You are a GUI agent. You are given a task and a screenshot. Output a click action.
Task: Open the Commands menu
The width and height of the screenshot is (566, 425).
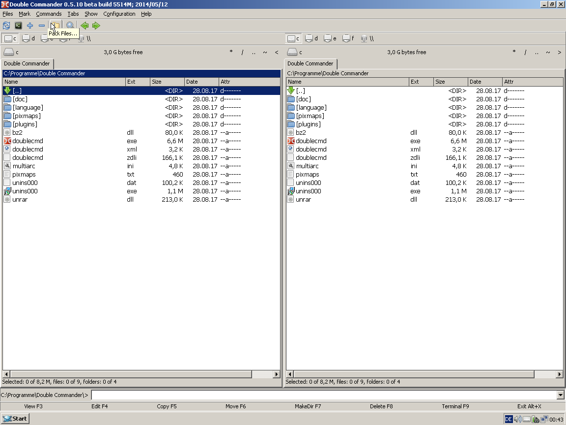coord(49,14)
